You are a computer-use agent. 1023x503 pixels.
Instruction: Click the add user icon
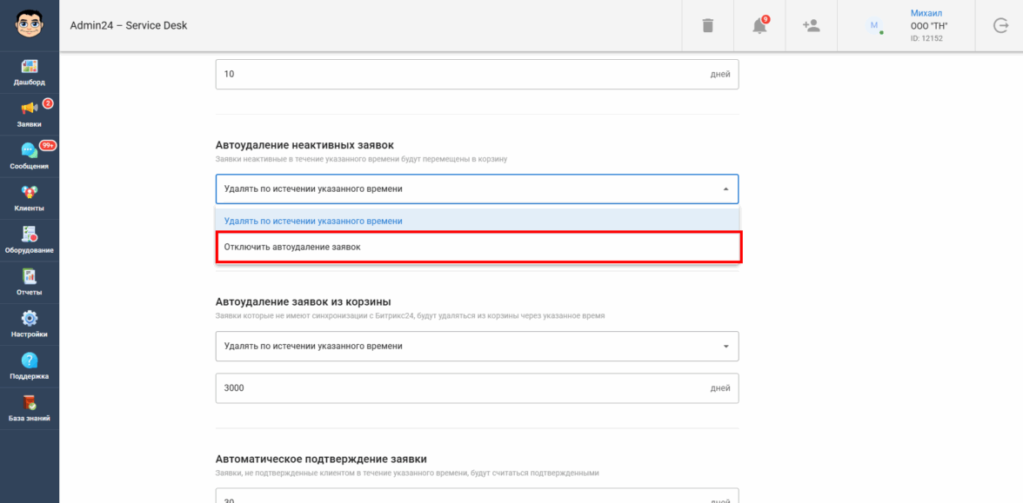tap(811, 26)
